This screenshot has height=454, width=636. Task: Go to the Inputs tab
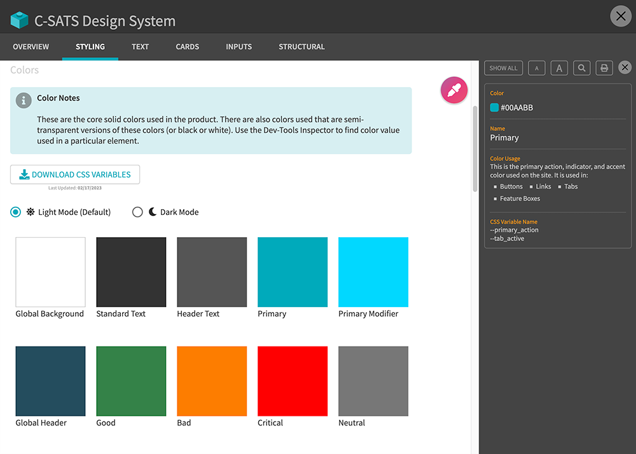238,47
